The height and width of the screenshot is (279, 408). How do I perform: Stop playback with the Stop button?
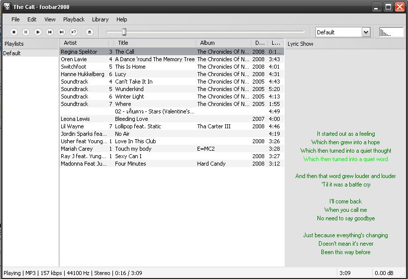pyautogui.click(x=14, y=32)
